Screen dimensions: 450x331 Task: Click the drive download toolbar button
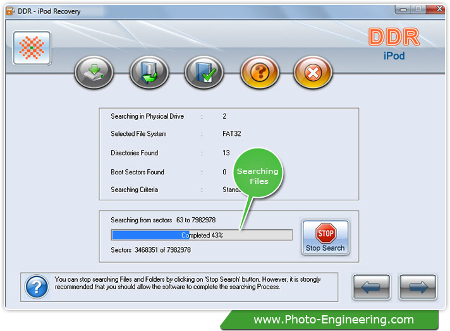coord(94,72)
